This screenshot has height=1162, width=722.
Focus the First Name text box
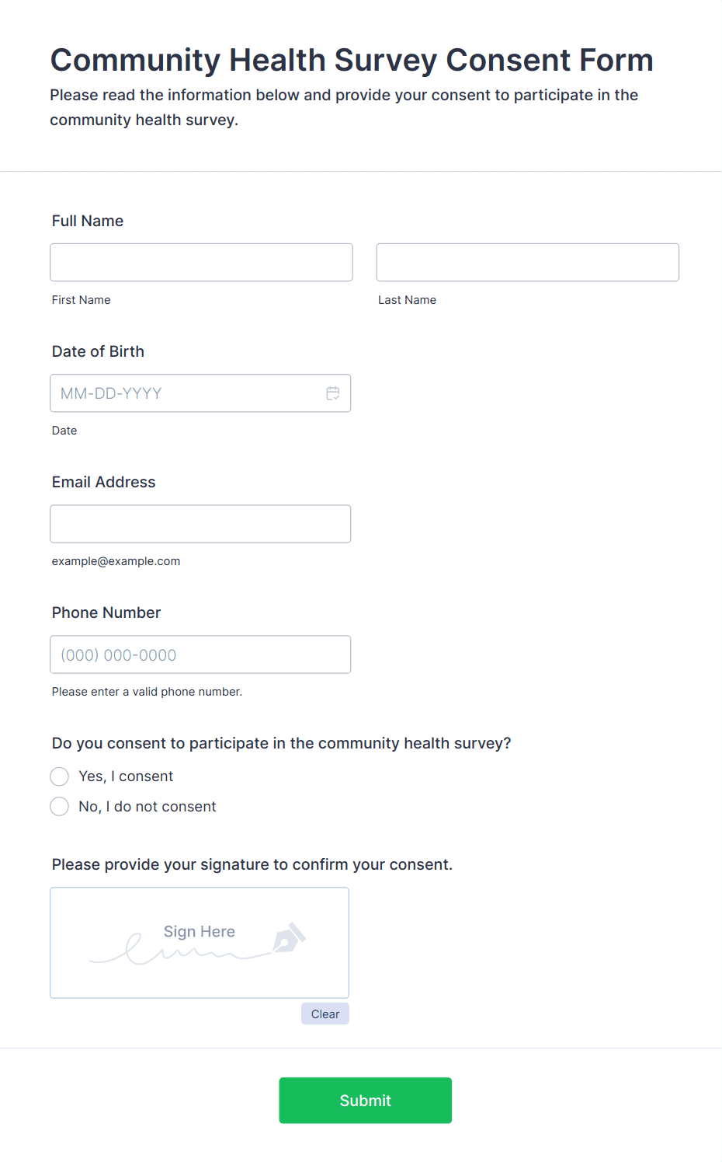[x=201, y=263]
